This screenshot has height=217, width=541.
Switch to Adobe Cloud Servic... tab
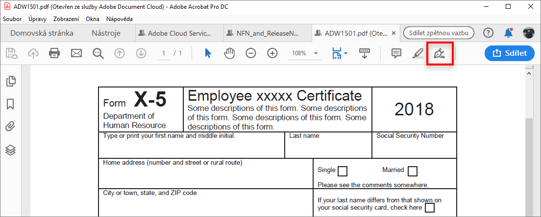tap(179, 33)
